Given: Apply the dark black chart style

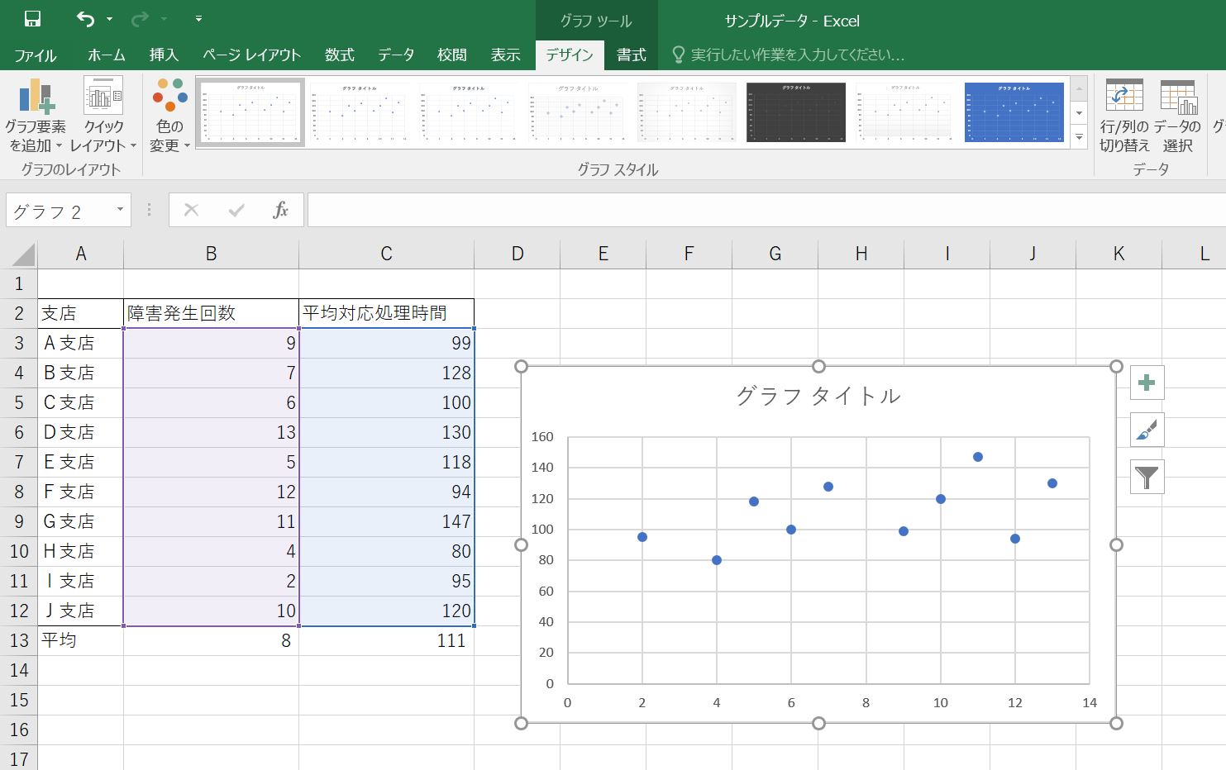Looking at the screenshot, I should 796,112.
